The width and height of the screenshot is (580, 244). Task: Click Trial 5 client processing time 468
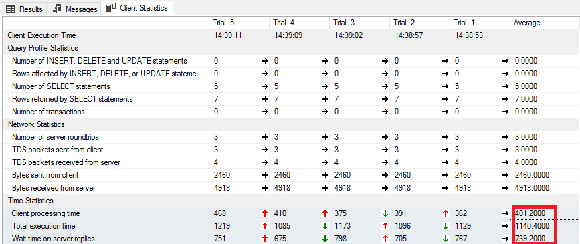pos(219,213)
